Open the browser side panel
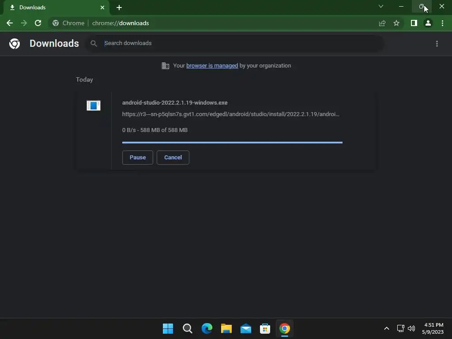This screenshot has width=452, height=339. [414, 23]
